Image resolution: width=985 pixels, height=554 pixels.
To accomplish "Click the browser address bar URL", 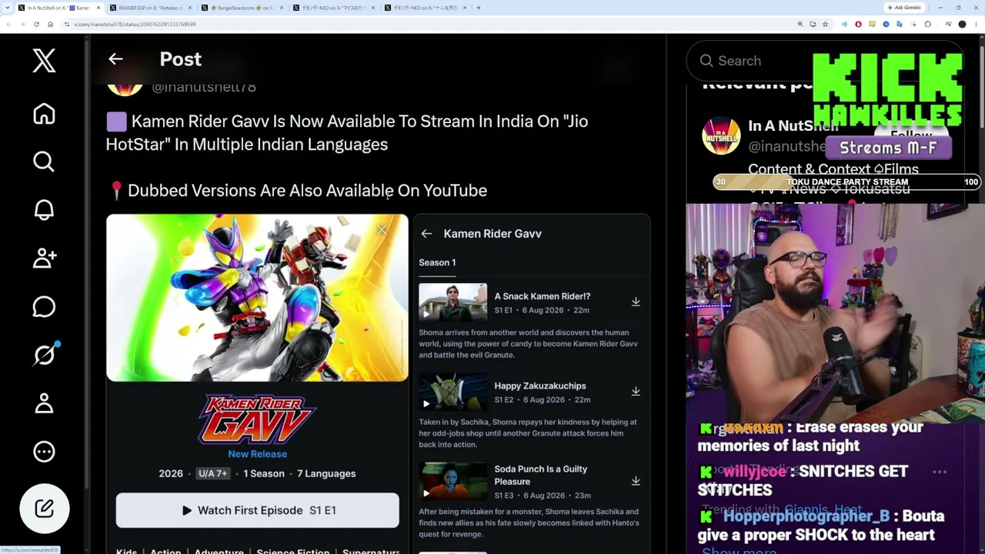I will tap(135, 24).
